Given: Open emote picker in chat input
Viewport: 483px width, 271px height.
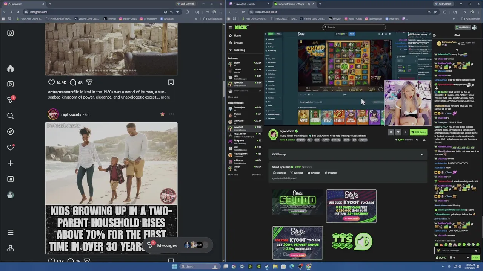Looking at the screenshot, I should coord(476,250).
